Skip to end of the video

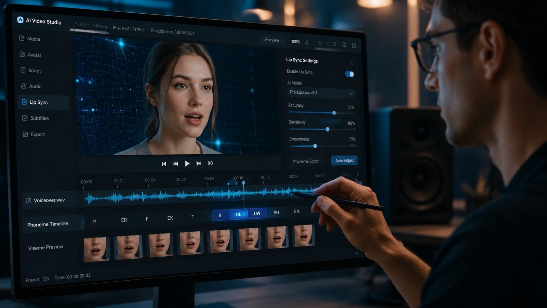click(x=210, y=163)
